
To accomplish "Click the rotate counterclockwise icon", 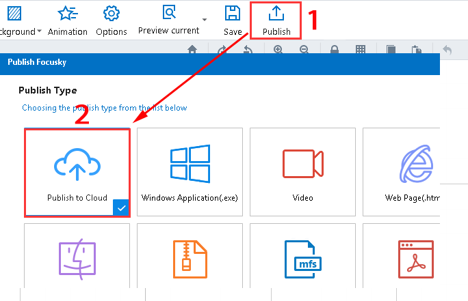I will 248,49.
